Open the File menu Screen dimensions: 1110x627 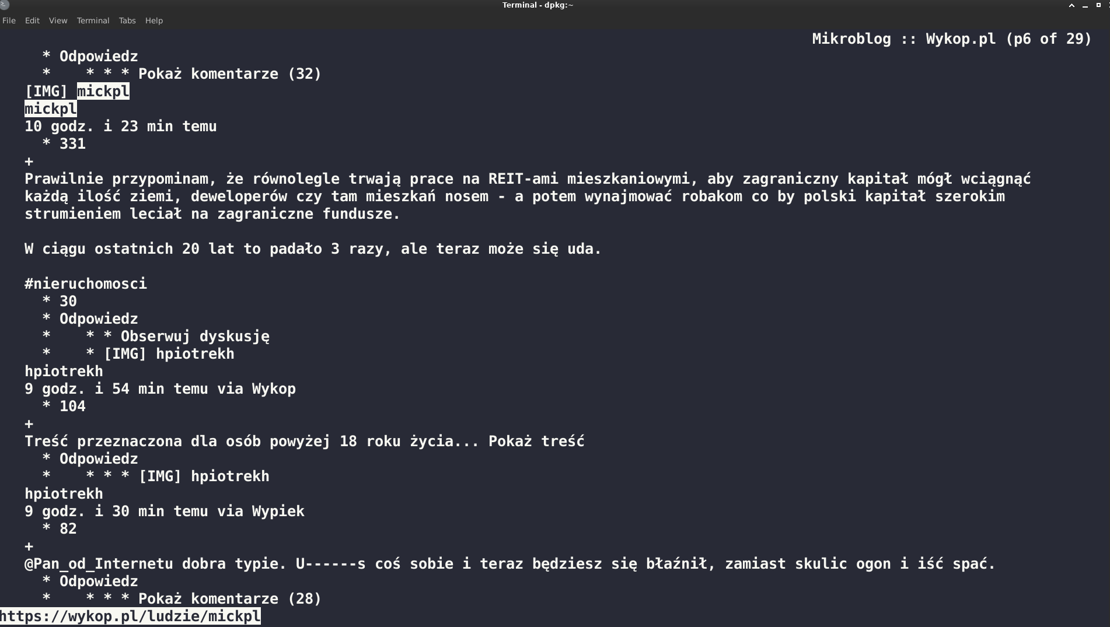coord(9,20)
